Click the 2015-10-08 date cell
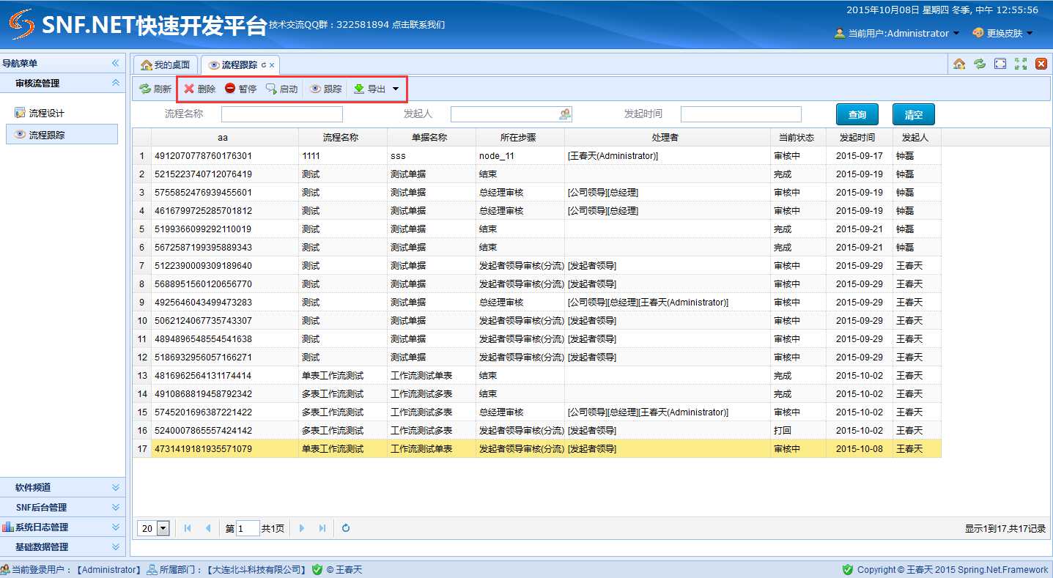1053x578 pixels. [x=860, y=449]
